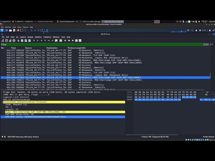215x161 pixels.
Task: Select packet 549 Success row
Action: coord(105,65)
